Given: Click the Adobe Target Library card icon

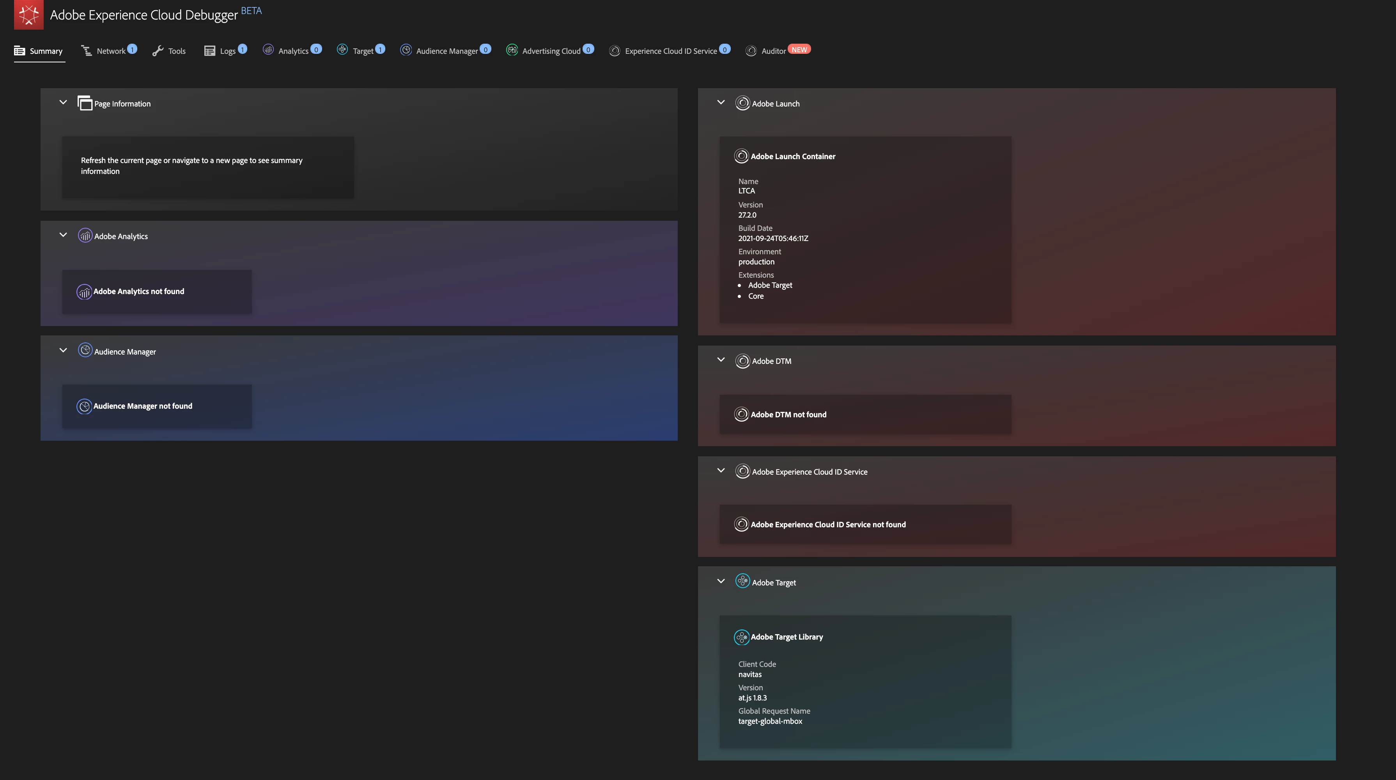Looking at the screenshot, I should (741, 637).
